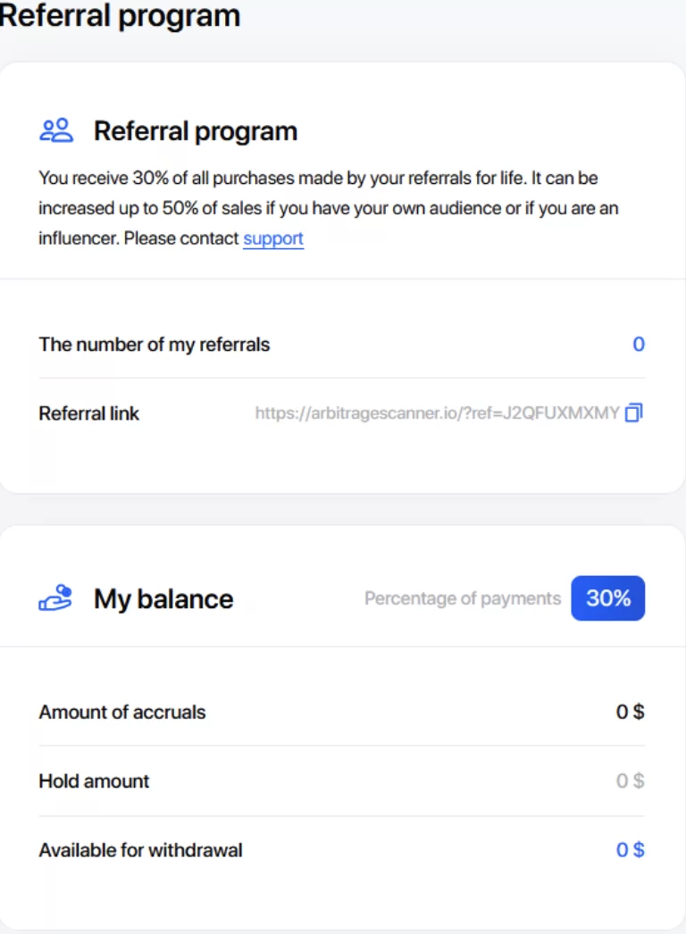Click the 30% percentage badge
The height and width of the screenshot is (934, 686).
pyautogui.click(x=608, y=598)
